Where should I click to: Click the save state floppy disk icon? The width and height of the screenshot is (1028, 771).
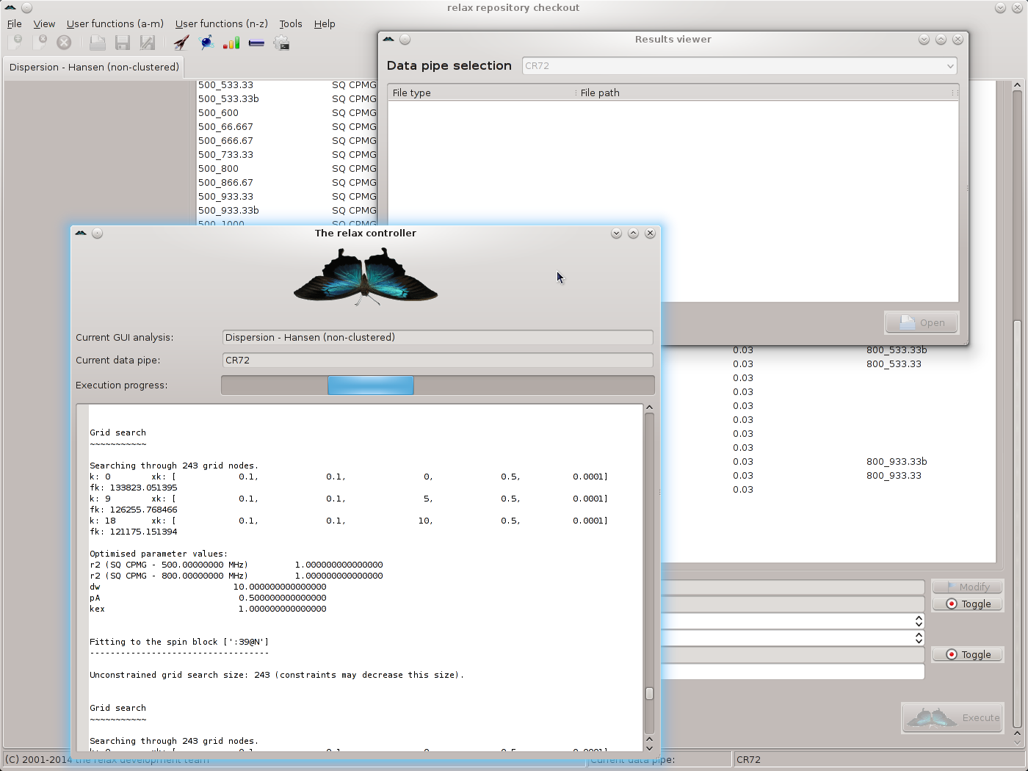[x=123, y=43]
